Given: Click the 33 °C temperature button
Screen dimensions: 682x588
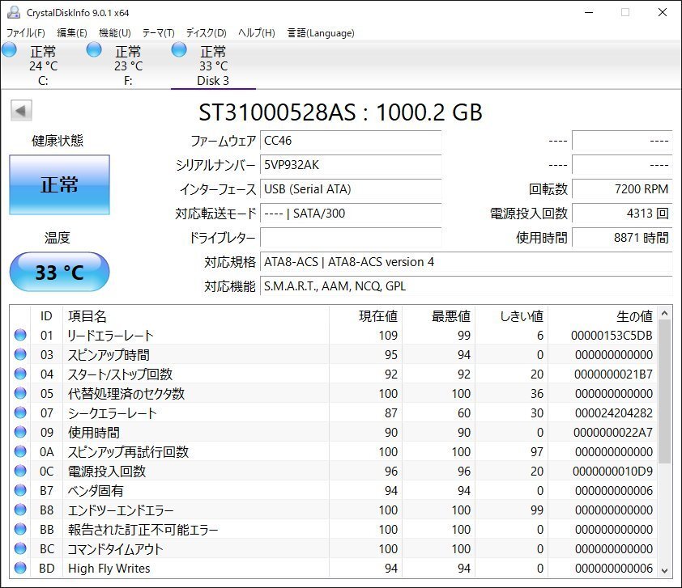Looking at the screenshot, I should pyautogui.click(x=59, y=272).
